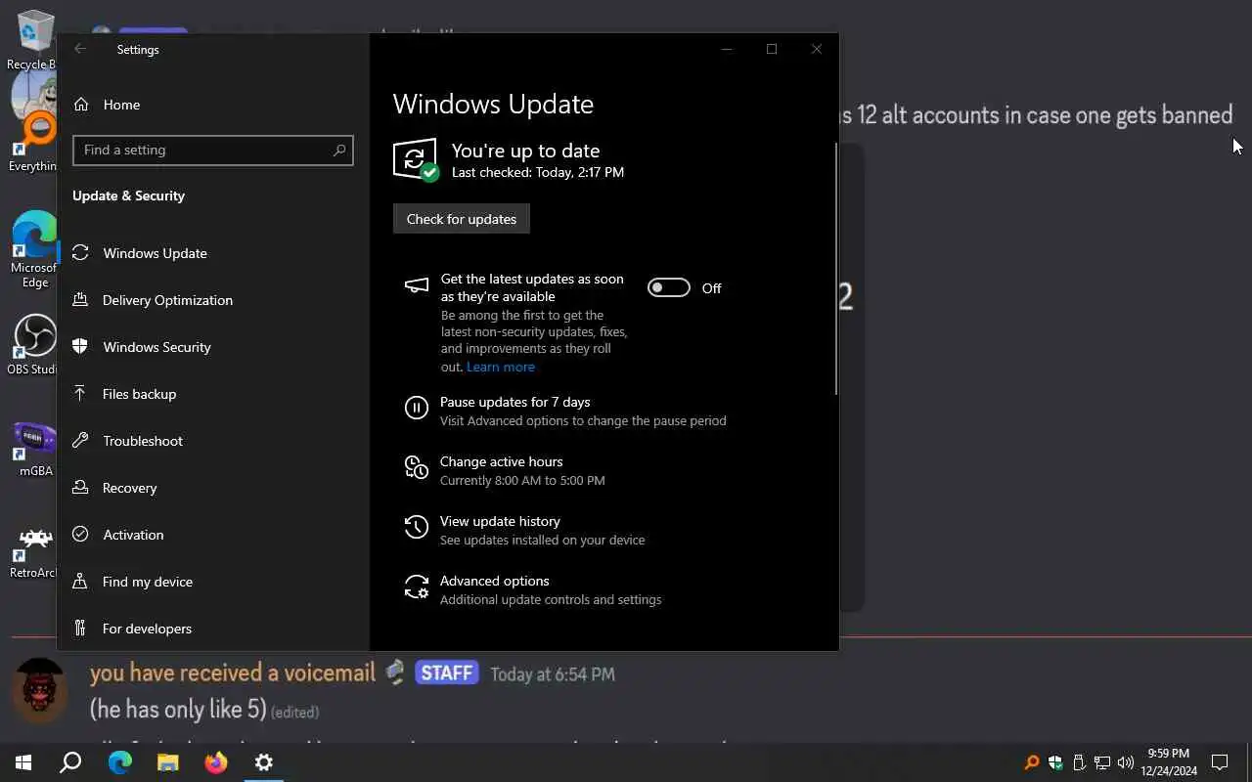Open the Action Center notifications
This screenshot has height=782, width=1252.
(1220, 762)
